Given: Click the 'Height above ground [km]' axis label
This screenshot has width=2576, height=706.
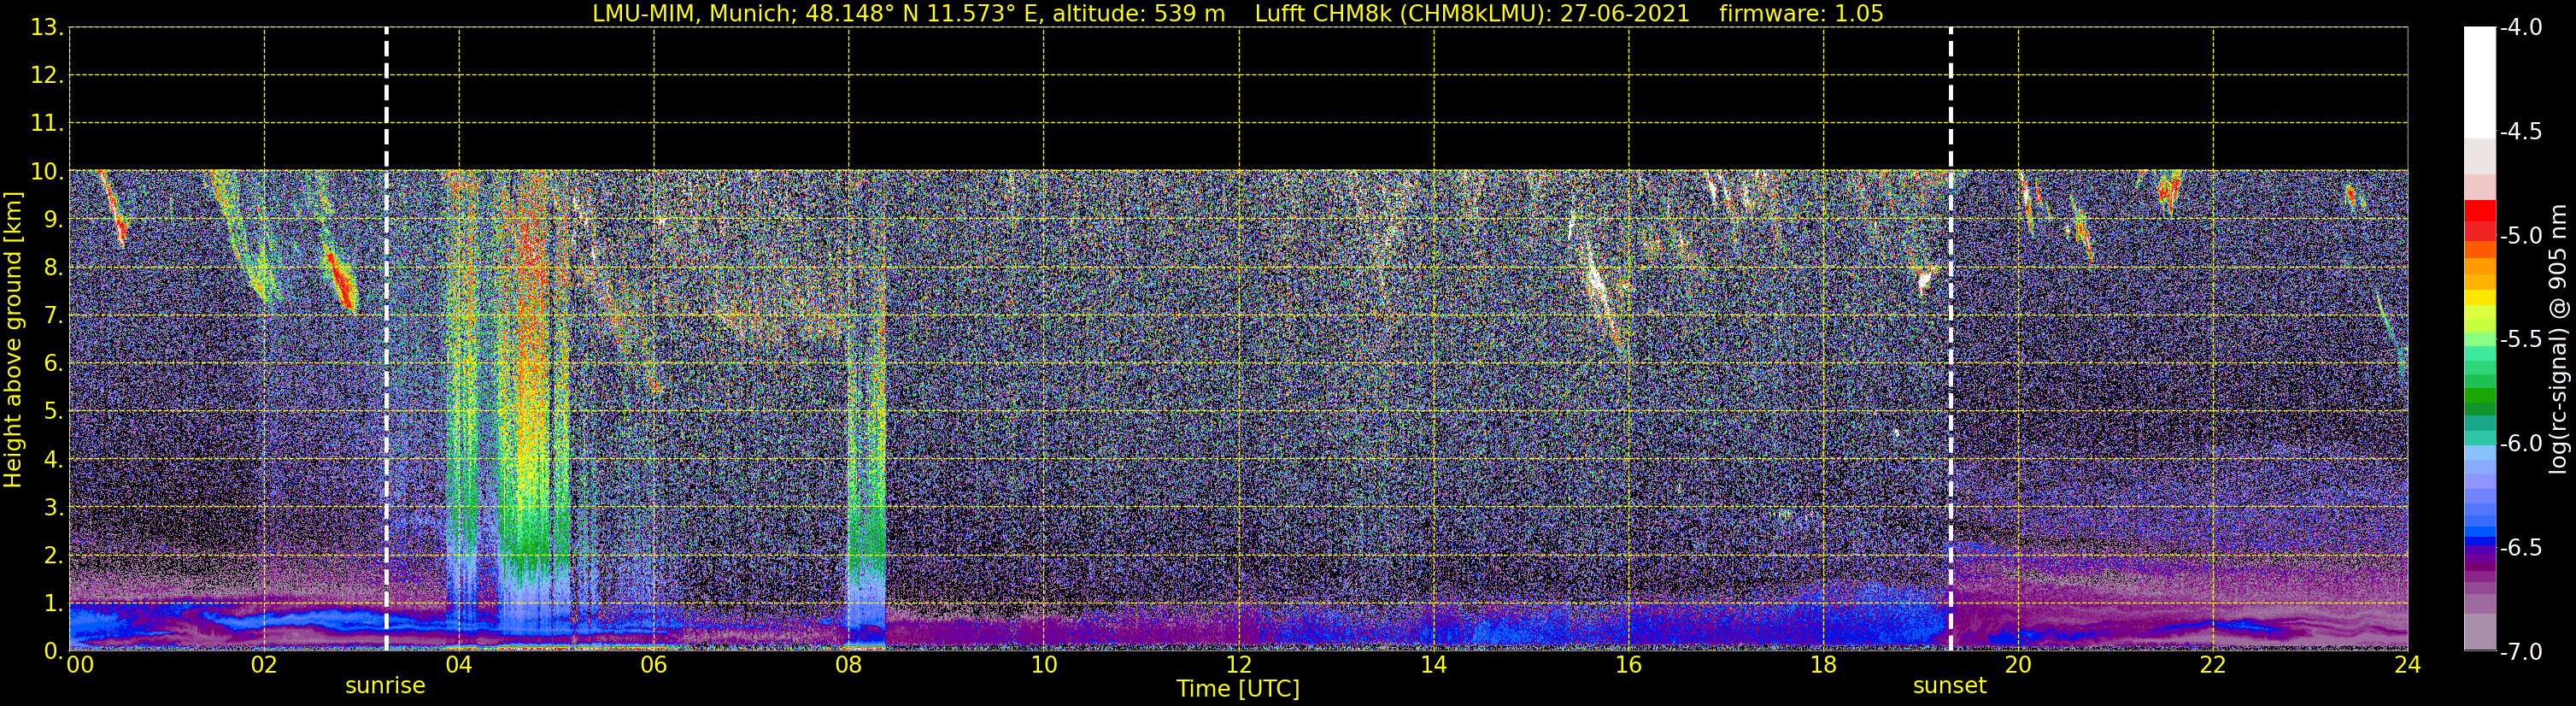Looking at the screenshot, I should click(x=13, y=339).
